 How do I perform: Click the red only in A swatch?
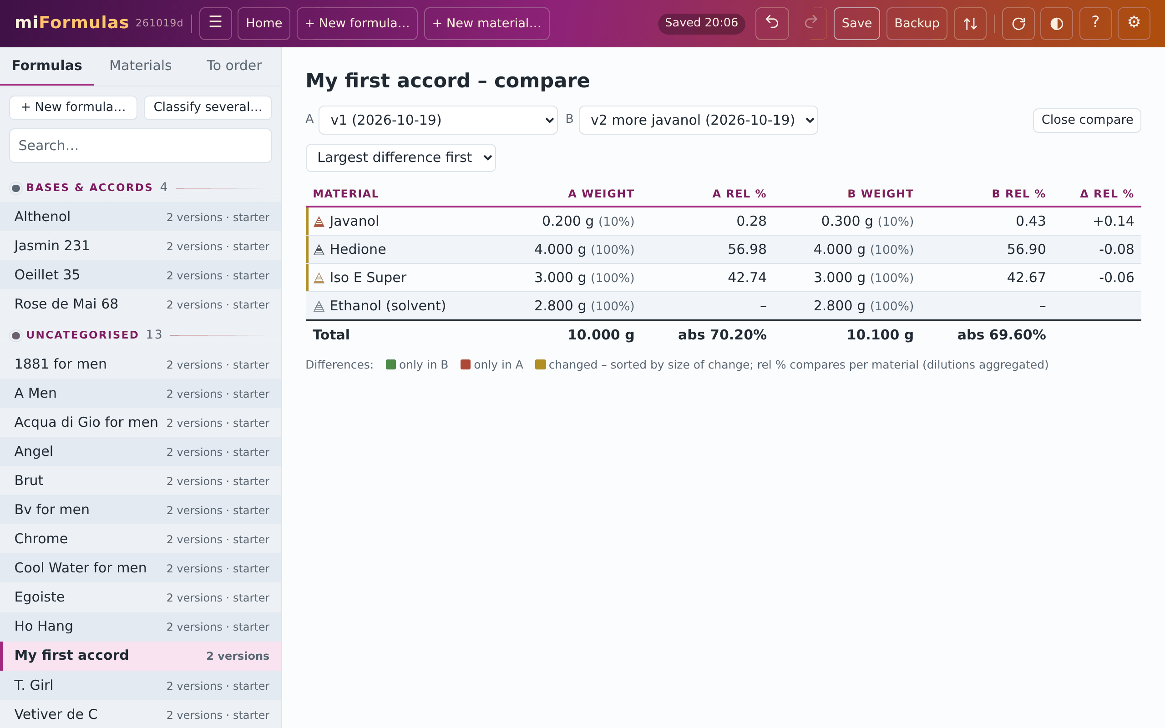(465, 364)
